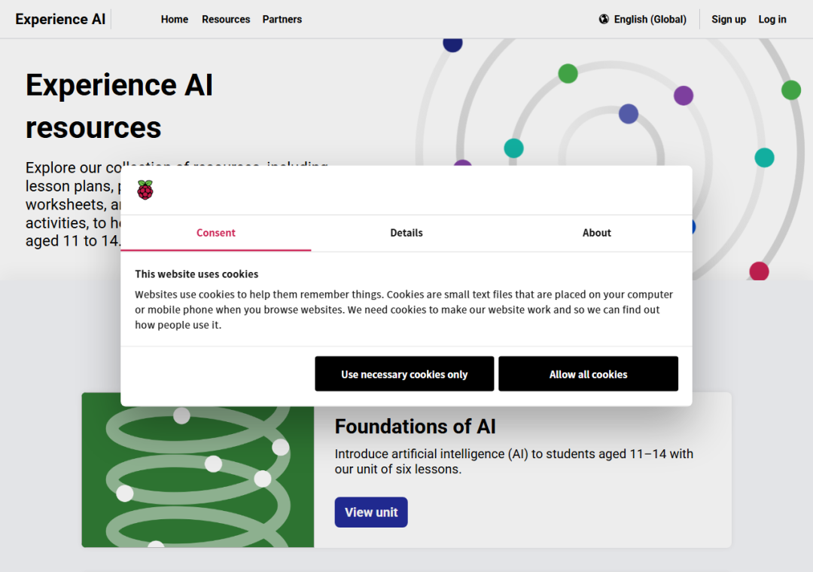Viewport: 813px width, 572px height.
Task: Switch to the About tab
Action: (596, 233)
